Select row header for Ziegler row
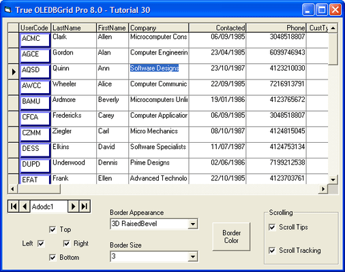 point(14,135)
